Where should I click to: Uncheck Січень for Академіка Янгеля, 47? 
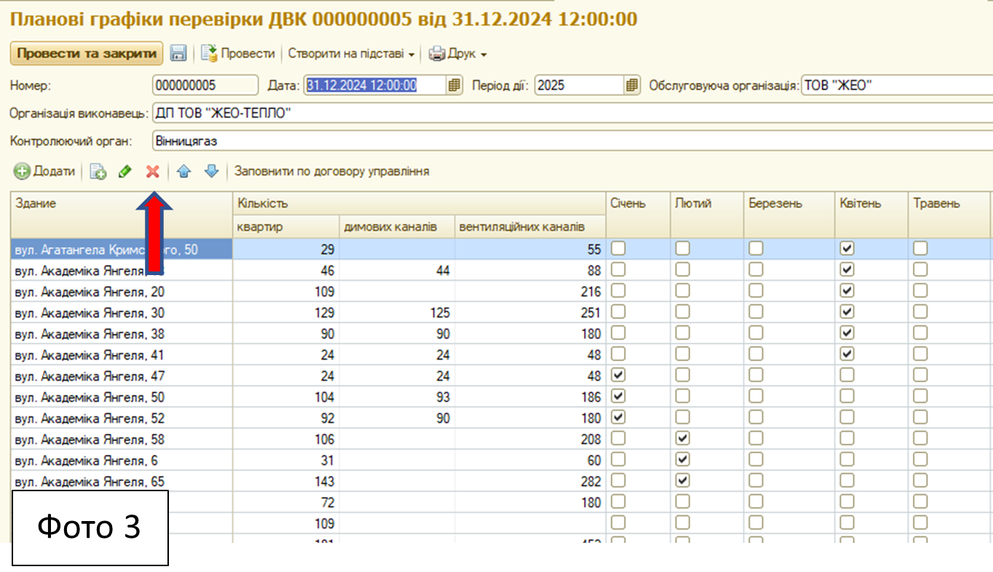click(619, 376)
